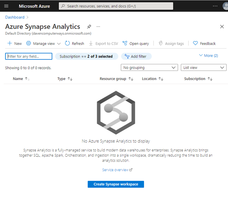Click Open query
The image size is (228, 200).
tap(136, 44)
